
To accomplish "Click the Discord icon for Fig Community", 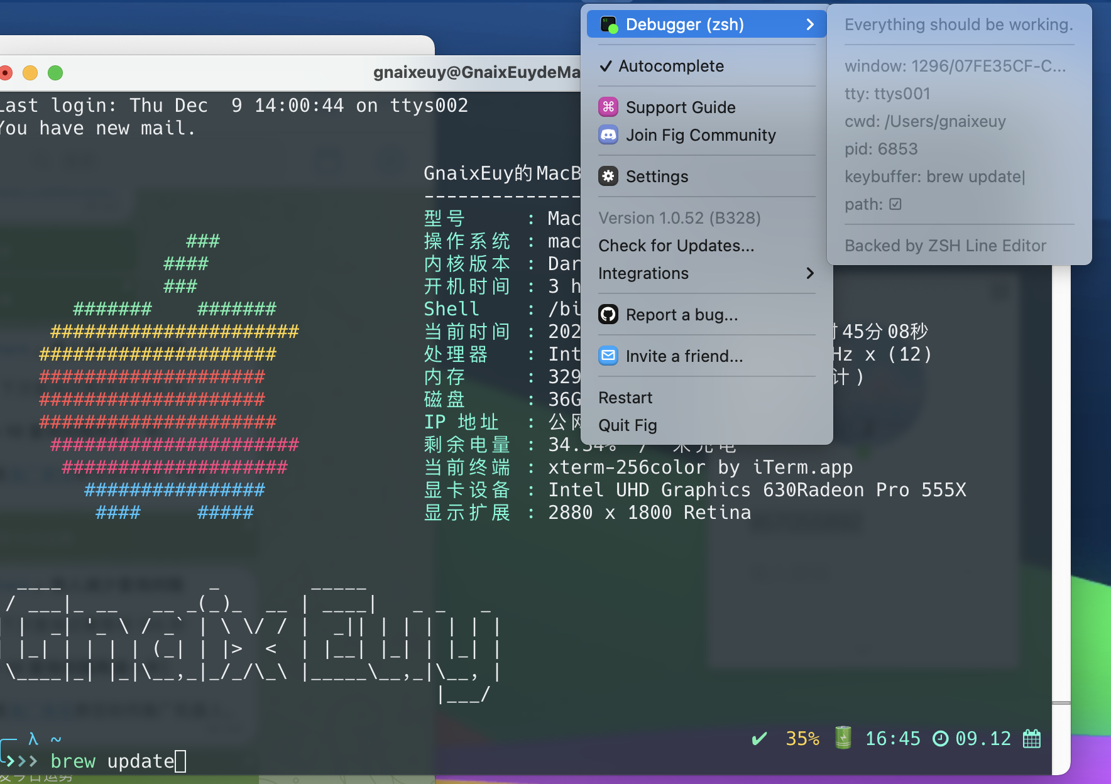I will [x=608, y=135].
